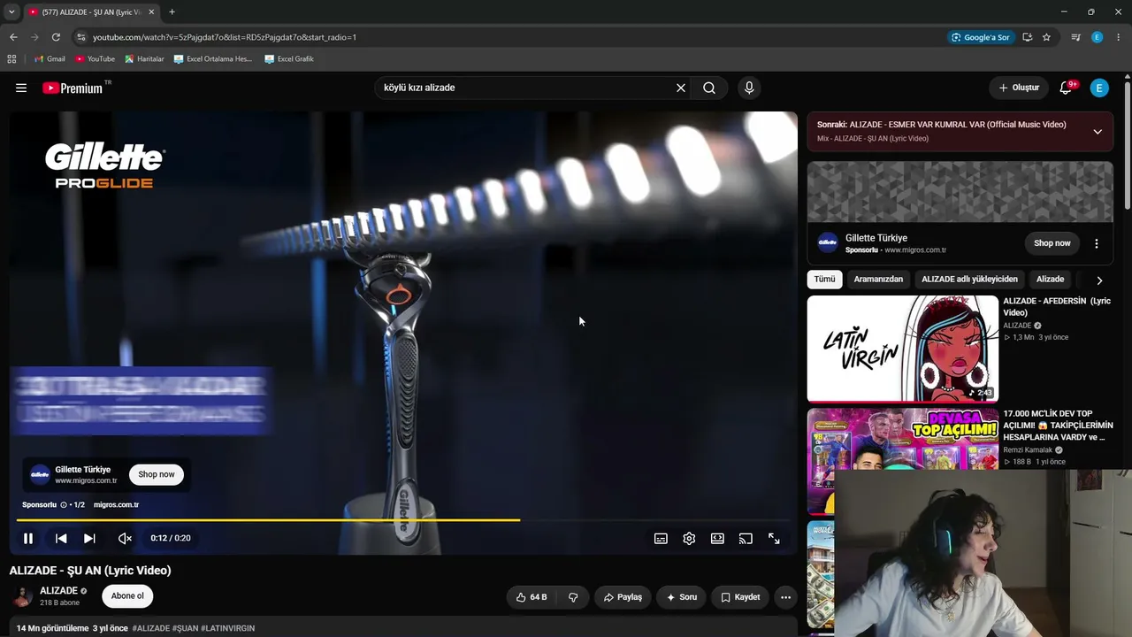Open the ad info icon next to Sponsorlu
The height and width of the screenshot is (637, 1132).
coord(64,505)
